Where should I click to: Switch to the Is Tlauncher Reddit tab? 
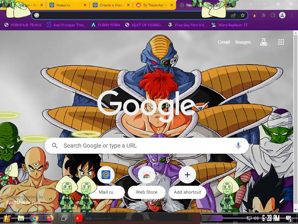[x=154, y=5]
